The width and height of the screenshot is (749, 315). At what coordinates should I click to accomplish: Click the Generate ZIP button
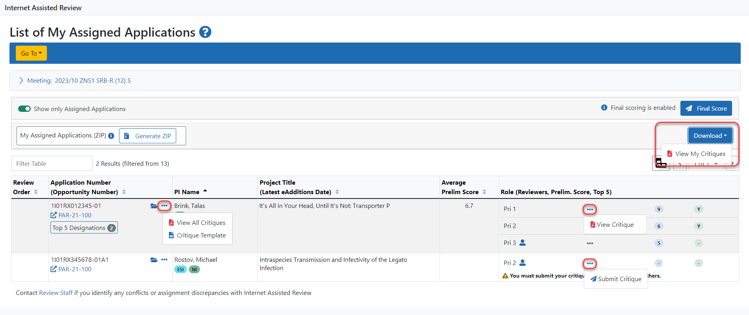[147, 136]
